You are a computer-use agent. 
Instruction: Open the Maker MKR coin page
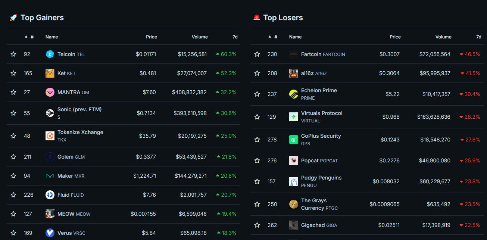tap(71, 176)
